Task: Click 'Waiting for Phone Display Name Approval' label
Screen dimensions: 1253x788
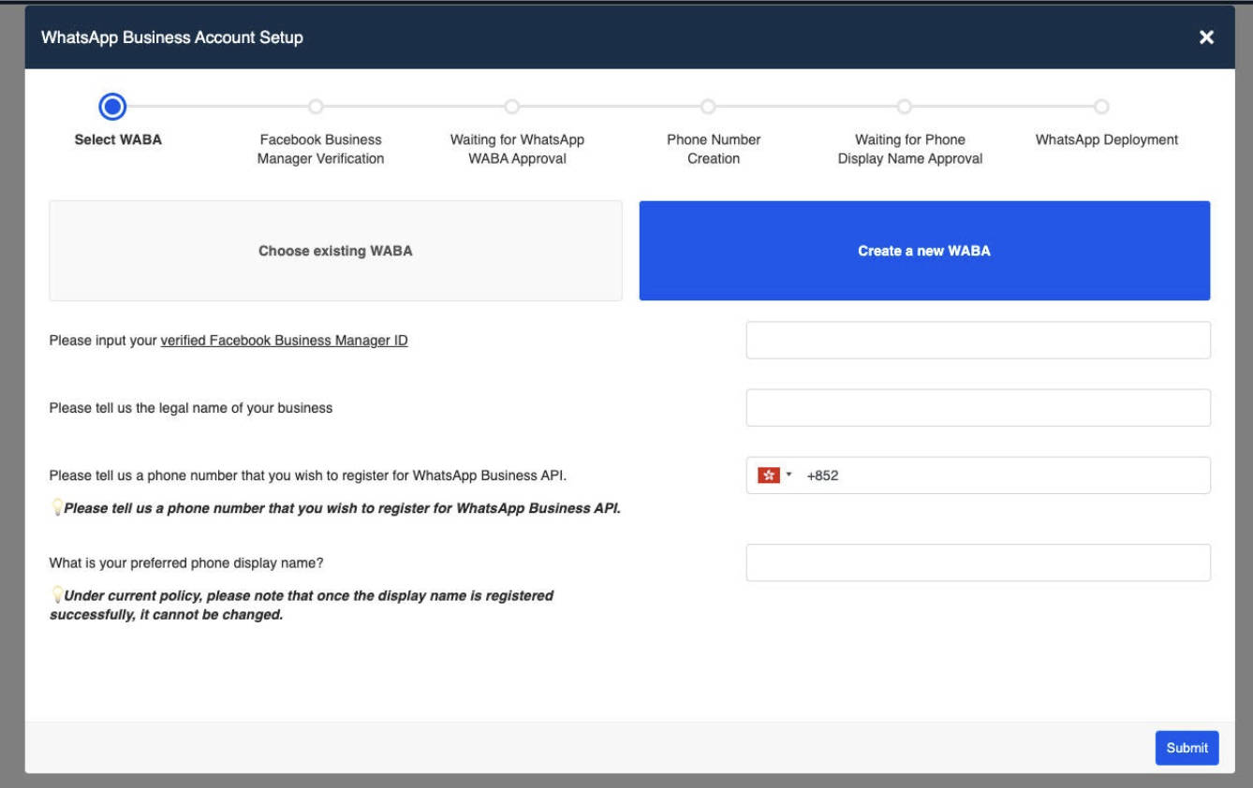Action: tap(910, 149)
